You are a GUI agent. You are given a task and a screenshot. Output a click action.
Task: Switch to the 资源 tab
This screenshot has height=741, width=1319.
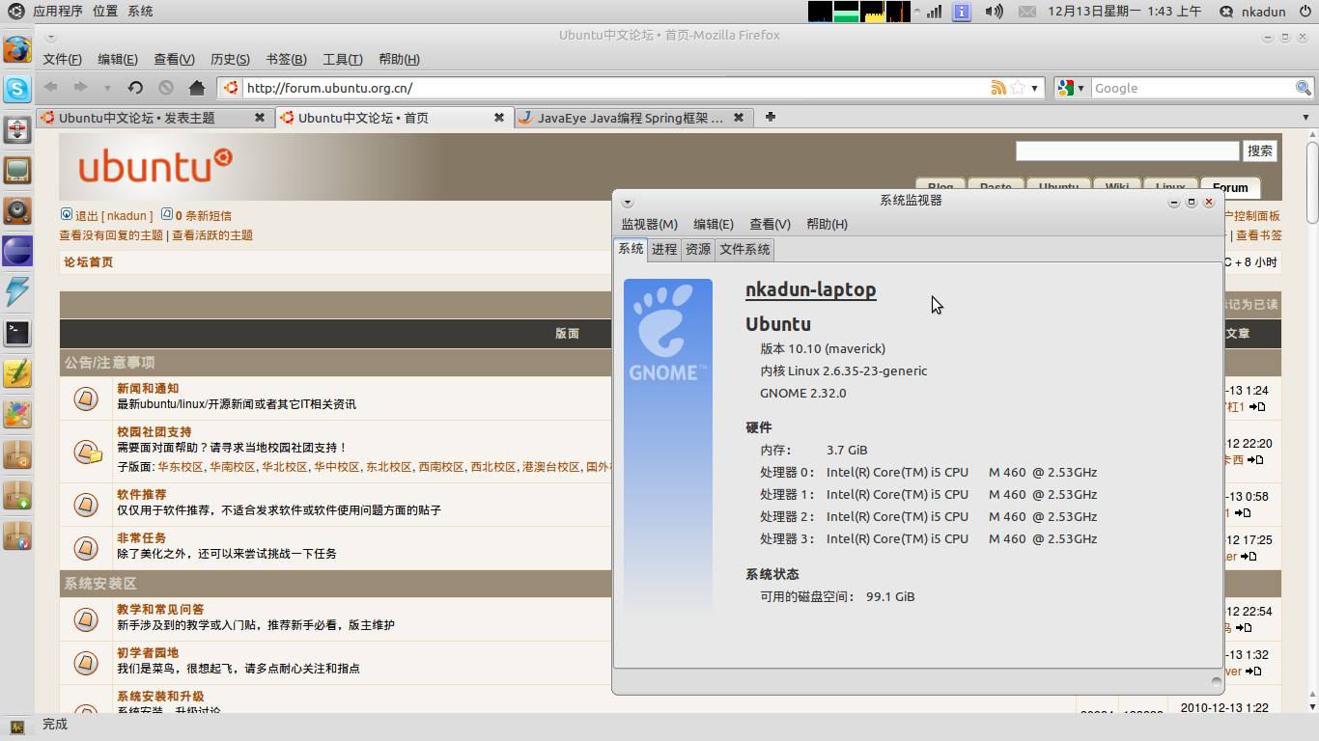(698, 249)
